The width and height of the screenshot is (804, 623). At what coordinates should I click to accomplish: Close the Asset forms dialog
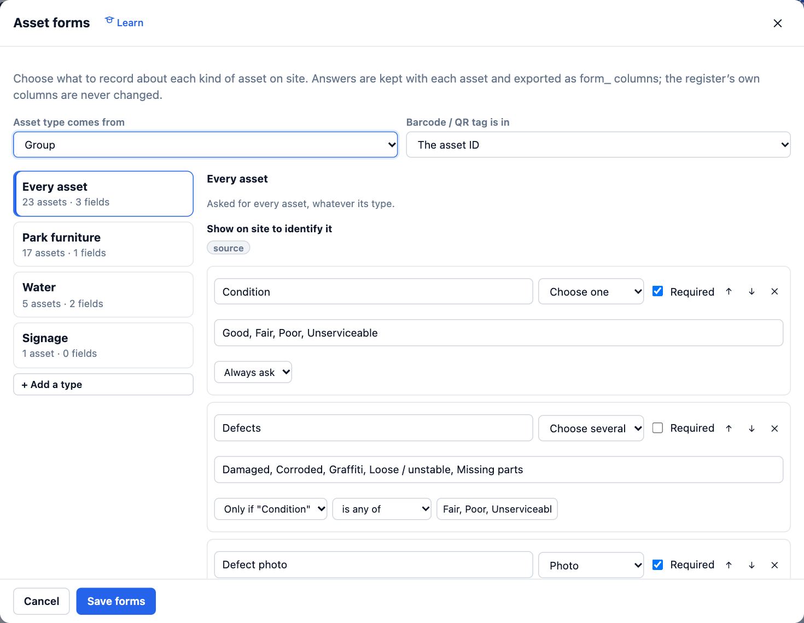click(x=778, y=23)
